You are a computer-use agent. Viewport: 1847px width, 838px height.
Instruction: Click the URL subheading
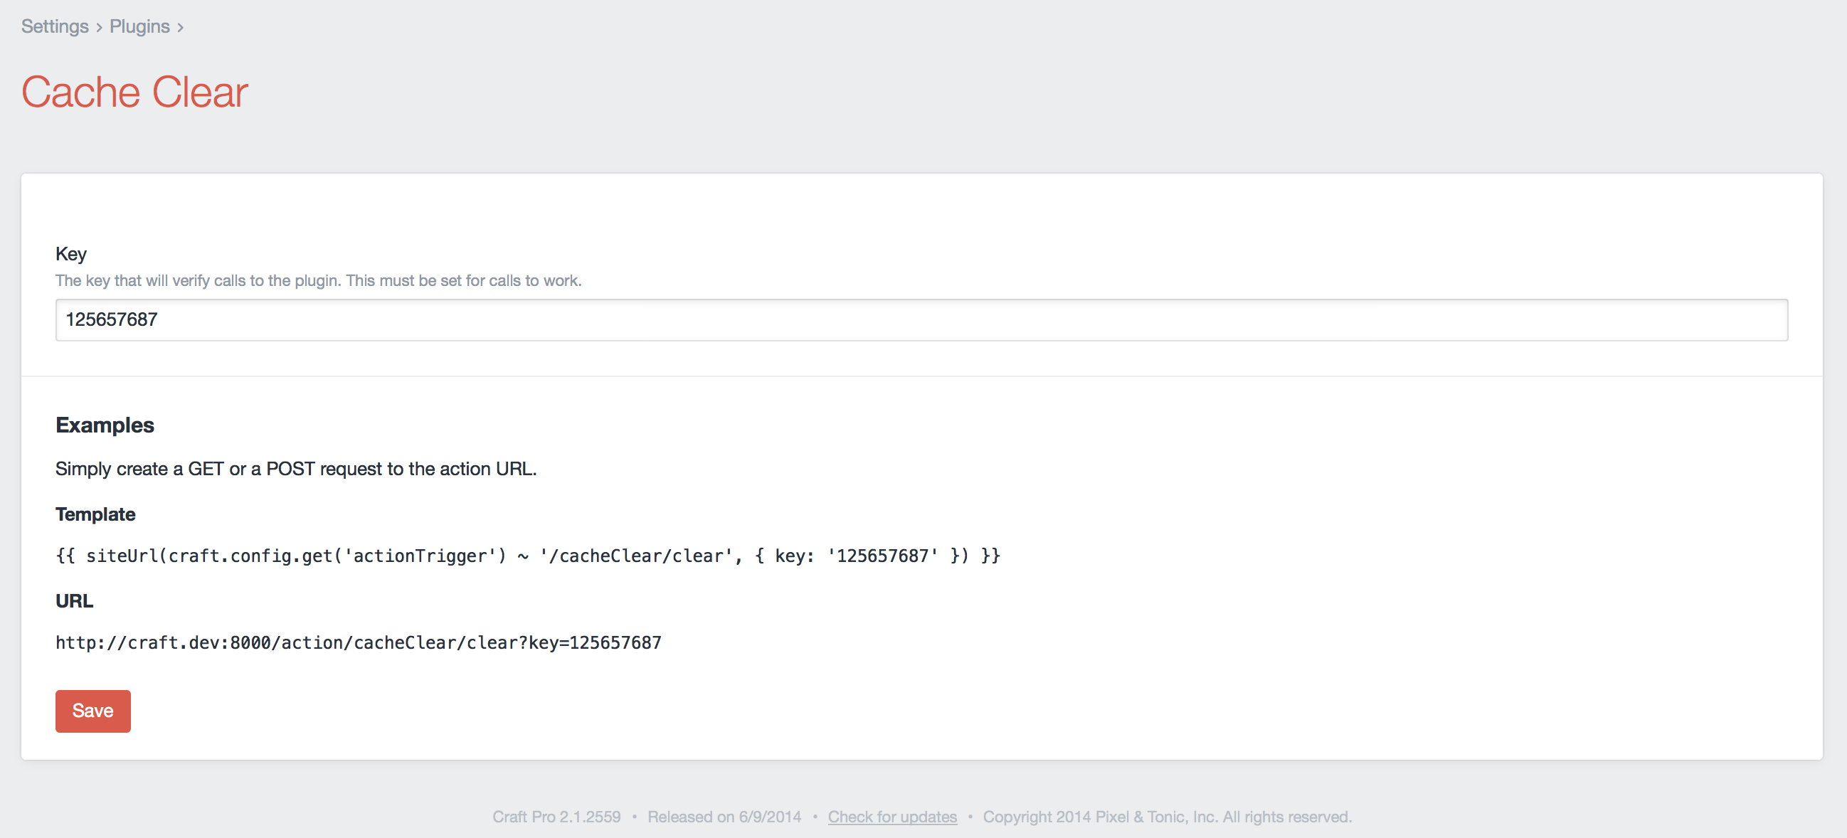[74, 600]
